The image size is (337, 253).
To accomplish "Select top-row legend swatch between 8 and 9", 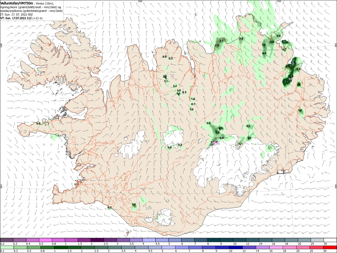I will pos(214,240).
